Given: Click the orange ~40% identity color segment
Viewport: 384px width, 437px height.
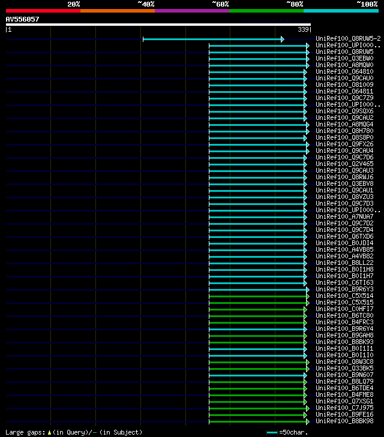Looking at the screenshot, I should [118, 11].
